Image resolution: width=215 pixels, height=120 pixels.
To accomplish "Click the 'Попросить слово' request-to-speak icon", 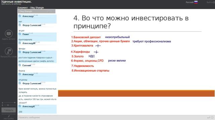I will [x=9, y=51].
